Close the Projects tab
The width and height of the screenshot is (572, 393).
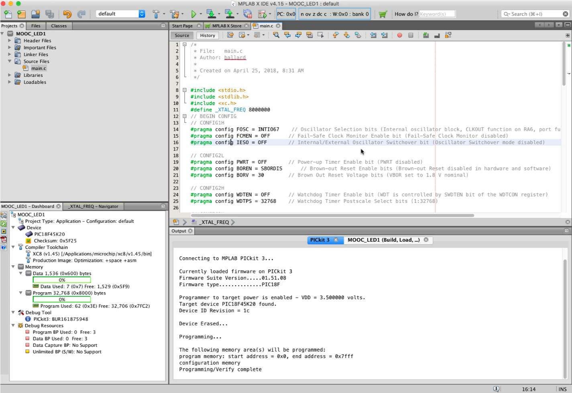point(22,26)
